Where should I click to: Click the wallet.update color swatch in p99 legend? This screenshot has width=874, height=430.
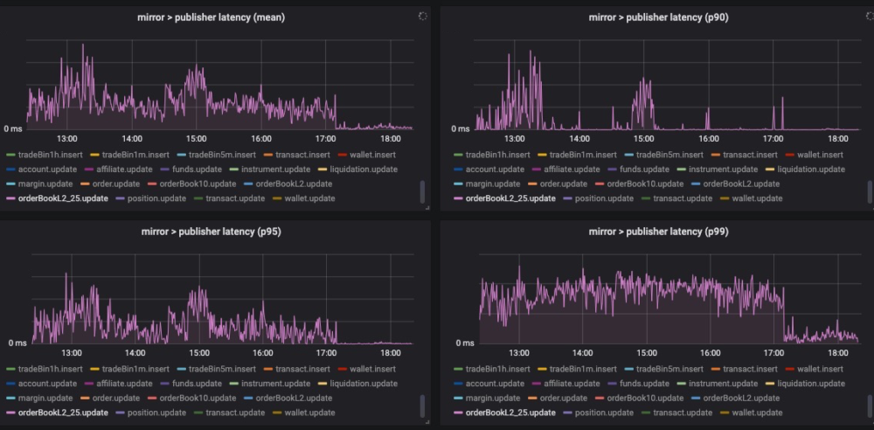pos(724,413)
